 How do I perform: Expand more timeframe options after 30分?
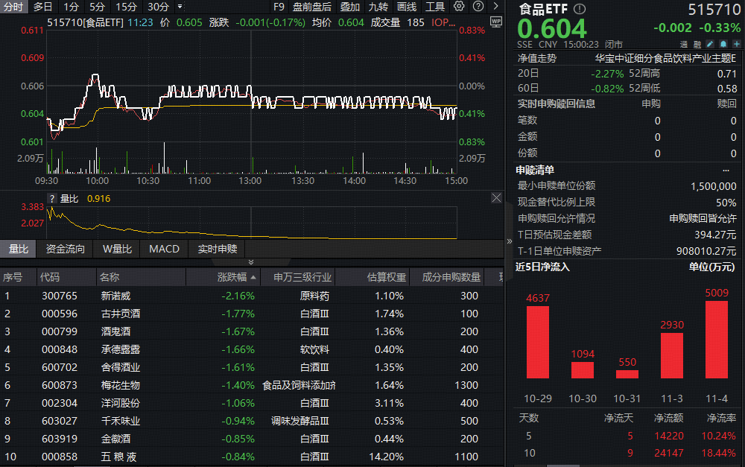pos(180,7)
